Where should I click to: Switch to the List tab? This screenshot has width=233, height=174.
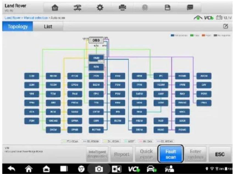tap(48, 26)
